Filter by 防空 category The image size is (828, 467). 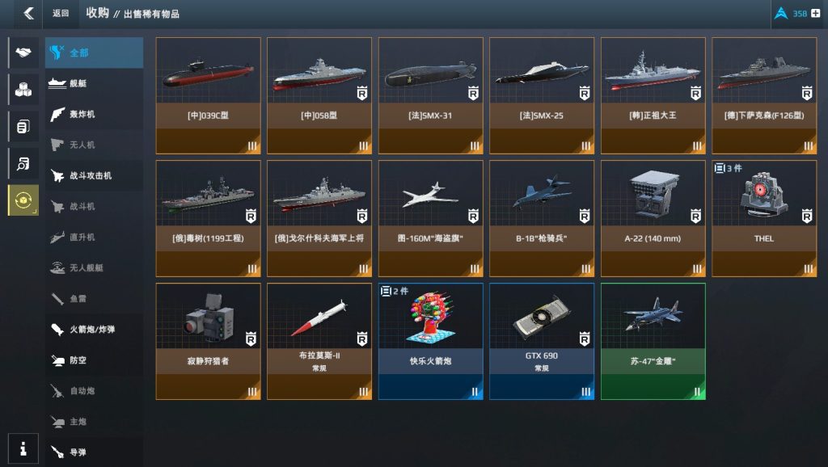pyautogui.click(x=94, y=360)
